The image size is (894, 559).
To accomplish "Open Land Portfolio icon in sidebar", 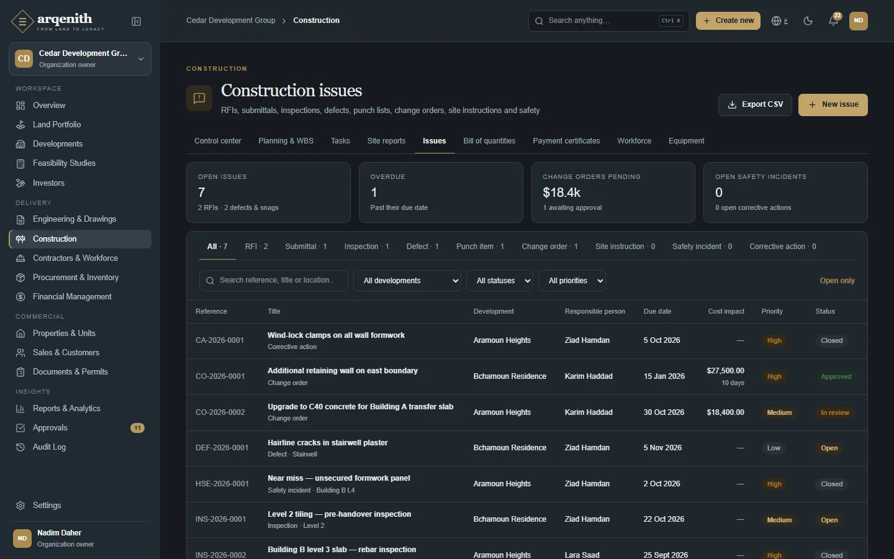I will (x=20, y=125).
